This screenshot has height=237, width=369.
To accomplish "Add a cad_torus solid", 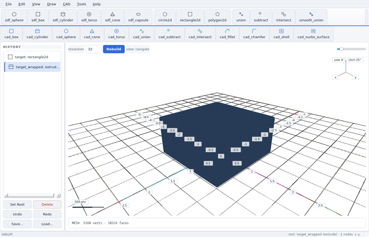I will click(117, 34).
